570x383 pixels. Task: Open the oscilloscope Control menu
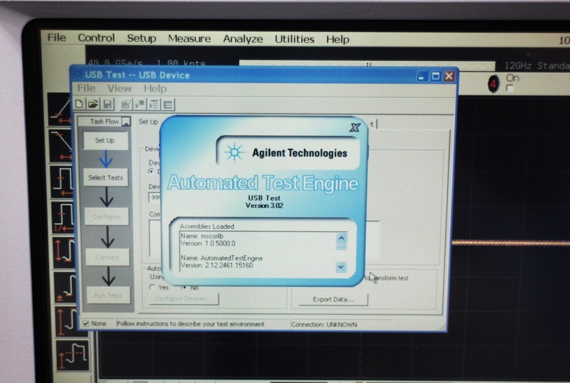click(x=96, y=38)
